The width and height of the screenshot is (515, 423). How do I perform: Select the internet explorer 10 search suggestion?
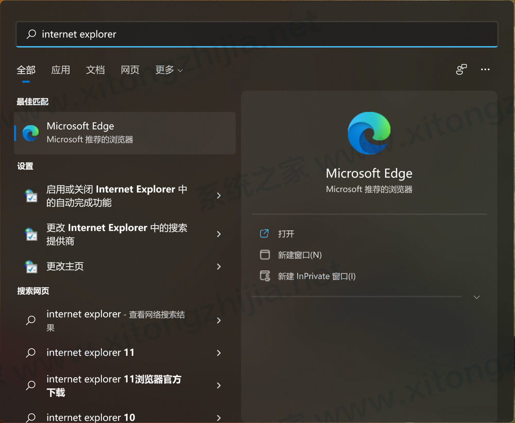(91, 417)
